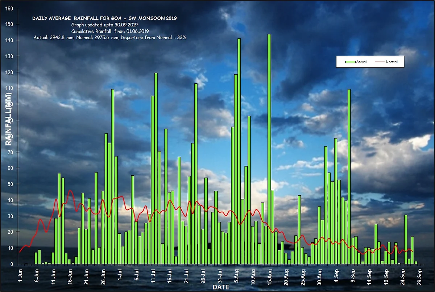
Task: Click the DATE horizontal axis title
Action: (221, 287)
